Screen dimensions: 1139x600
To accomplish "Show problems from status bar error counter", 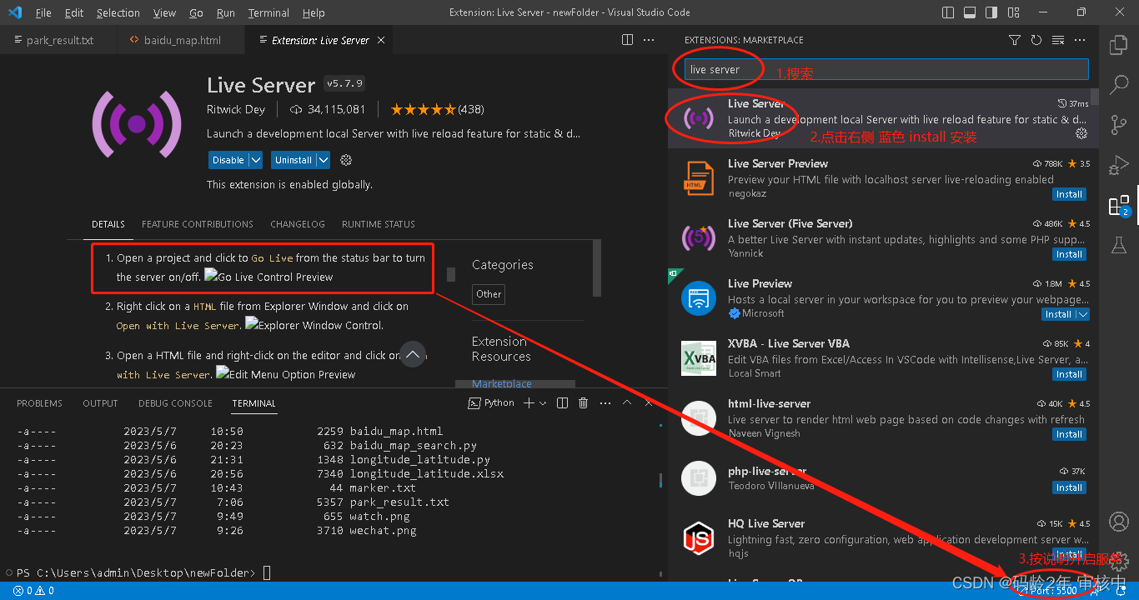I will [33, 591].
